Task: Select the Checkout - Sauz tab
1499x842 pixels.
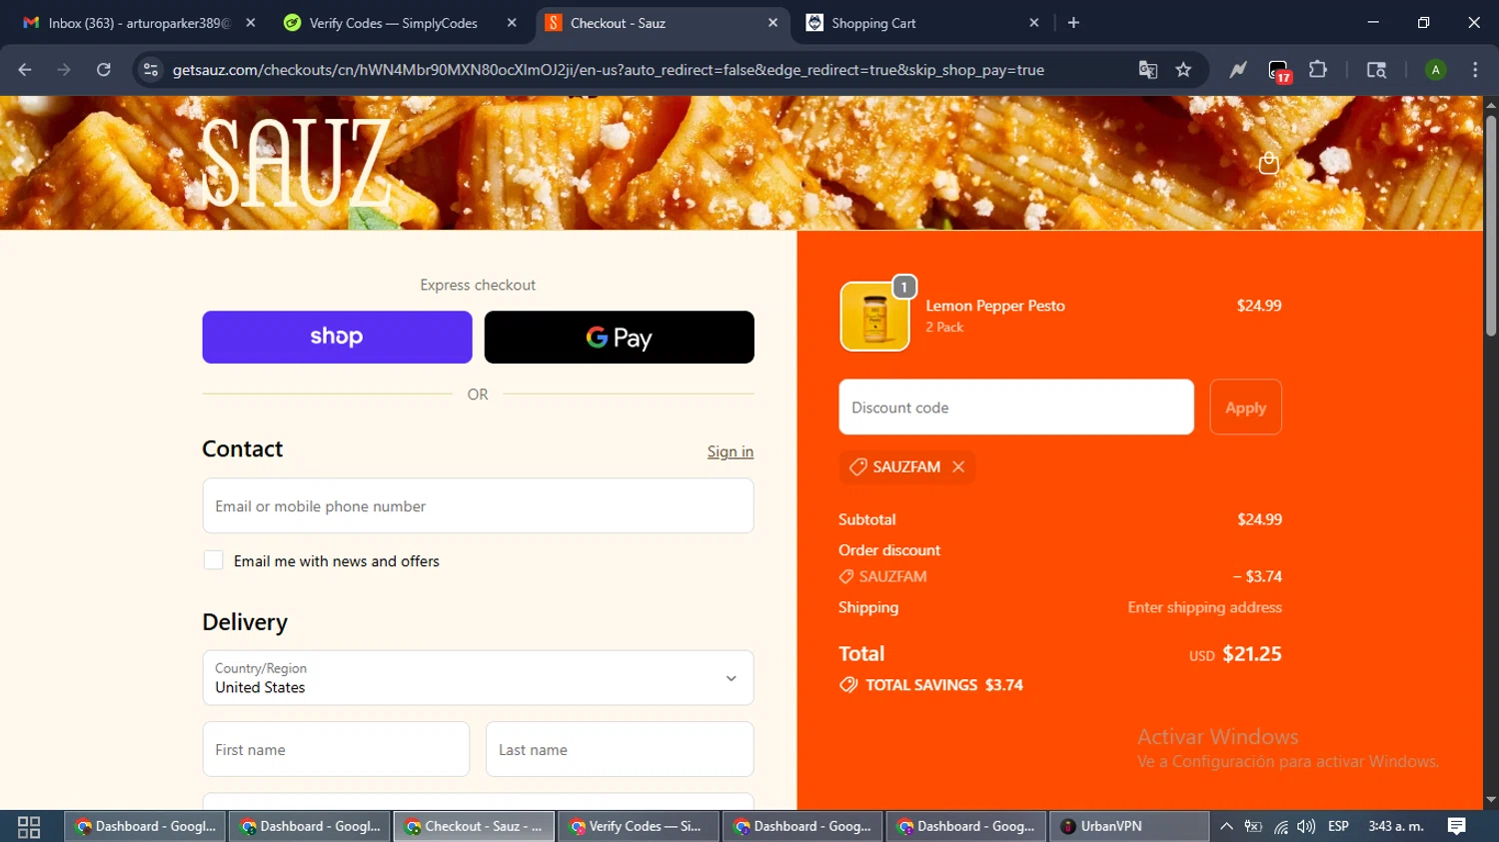Action: [662, 23]
